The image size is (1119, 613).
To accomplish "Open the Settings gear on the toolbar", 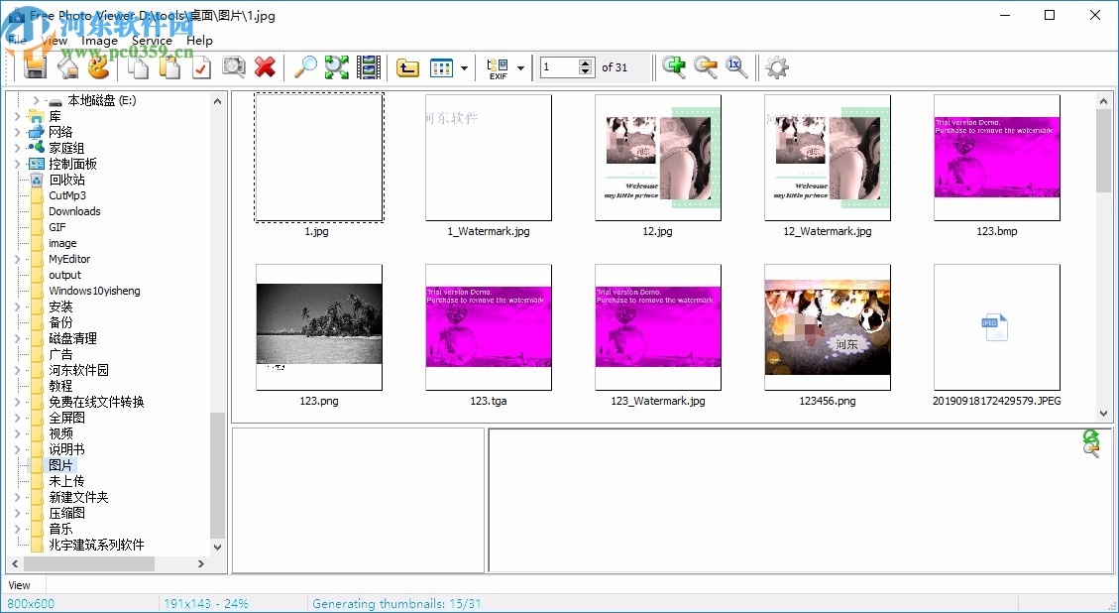I will click(x=776, y=66).
